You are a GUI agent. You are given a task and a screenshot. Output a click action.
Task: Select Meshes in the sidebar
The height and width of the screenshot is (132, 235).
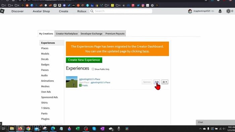click(x=45, y=86)
